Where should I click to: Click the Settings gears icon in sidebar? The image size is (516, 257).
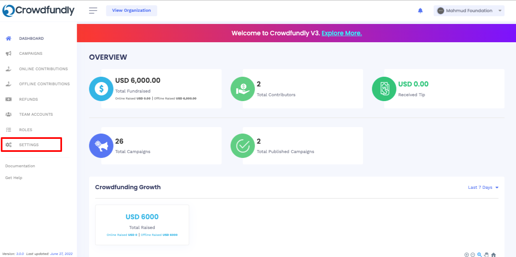pyautogui.click(x=9, y=145)
